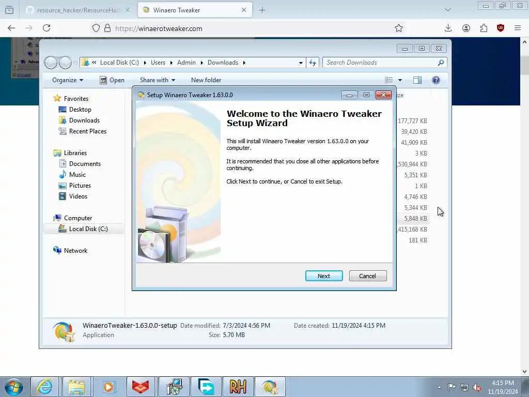Click the Search Downloads field
Screen dimensions: 529x397
point(380,63)
